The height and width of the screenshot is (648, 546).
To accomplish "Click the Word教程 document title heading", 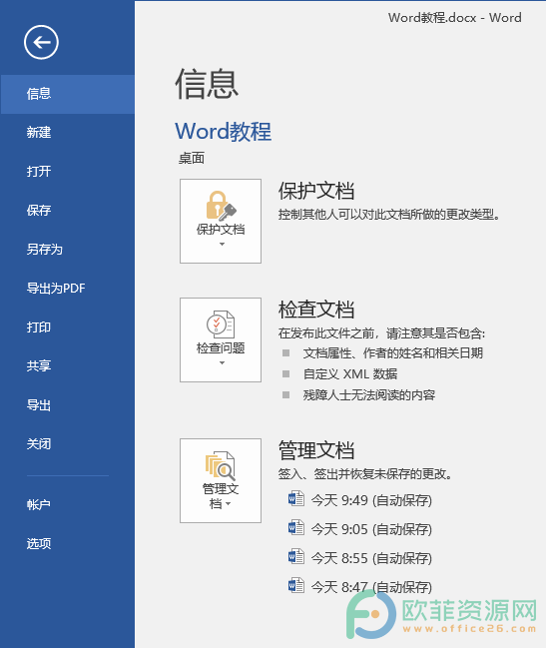I will [x=223, y=132].
